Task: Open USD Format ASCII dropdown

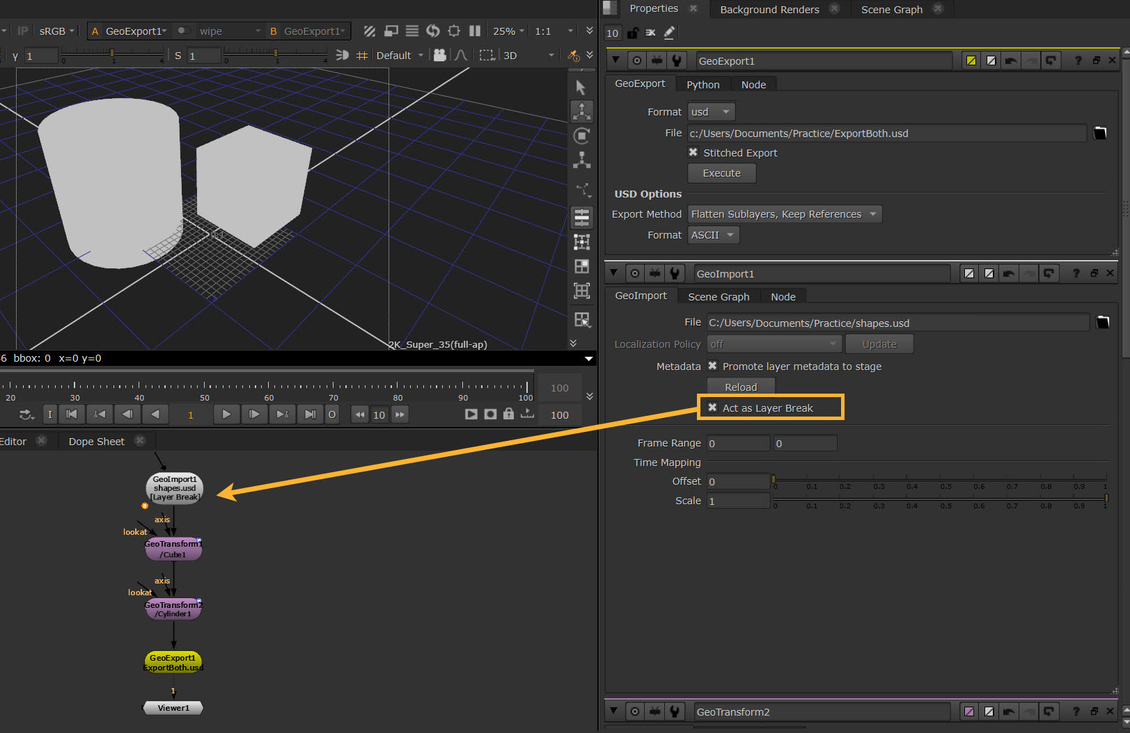Action: pos(713,235)
